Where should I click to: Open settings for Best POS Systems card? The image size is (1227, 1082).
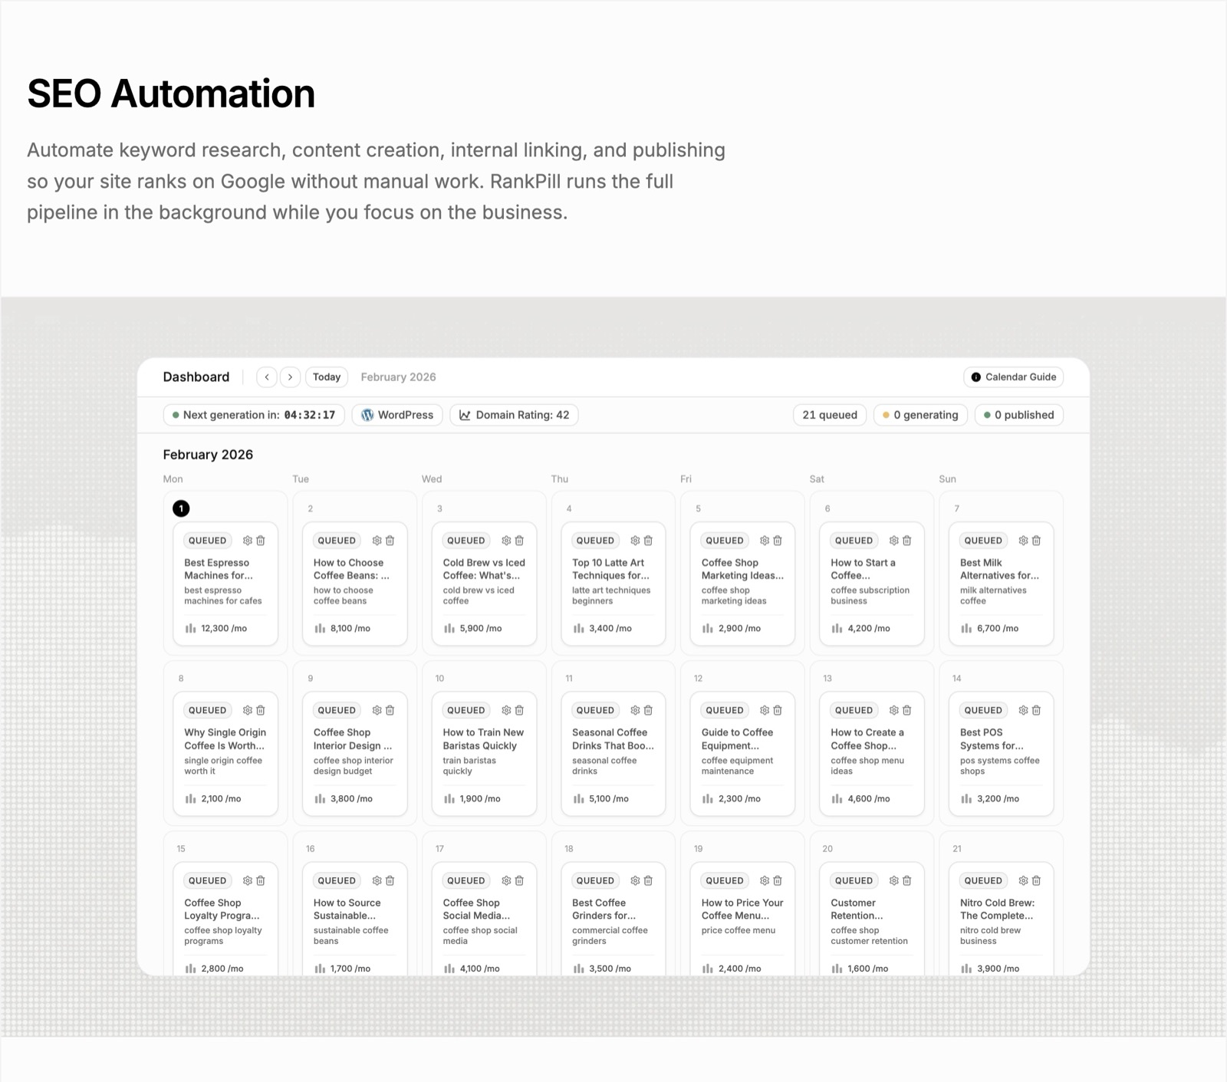click(x=1023, y=711)
